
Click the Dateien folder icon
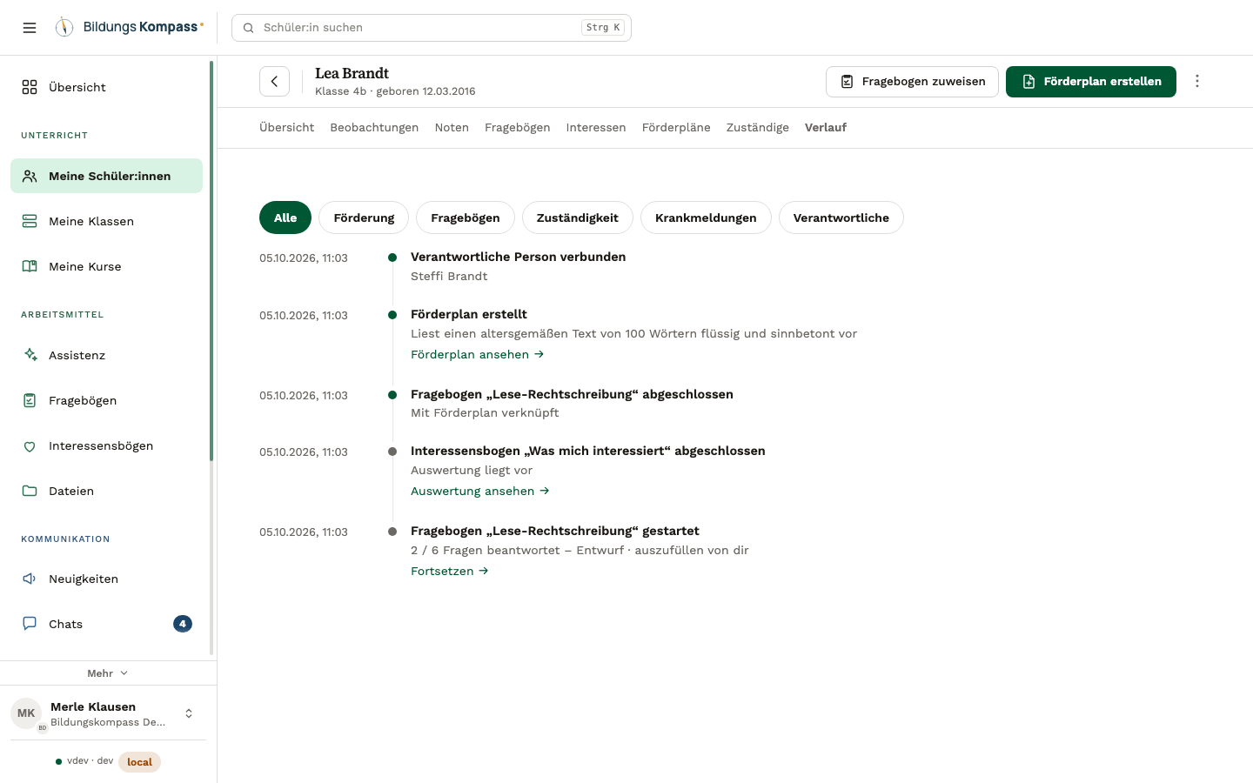click(x=30, y=491)
